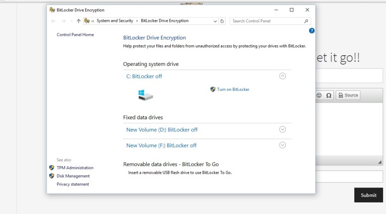Click the search magnifier icon
386x214 pixels.
[306, 21]
